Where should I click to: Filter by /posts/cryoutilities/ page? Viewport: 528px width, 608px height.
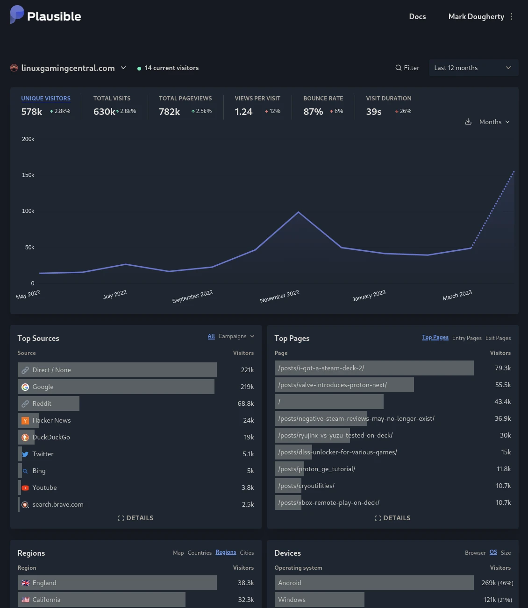point(306,486)
